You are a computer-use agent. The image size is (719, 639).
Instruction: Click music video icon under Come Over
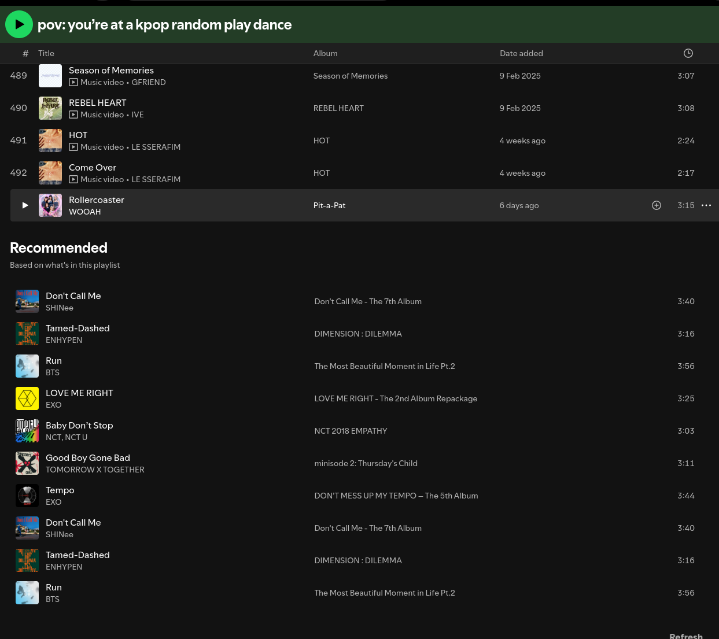click(73, 179)
